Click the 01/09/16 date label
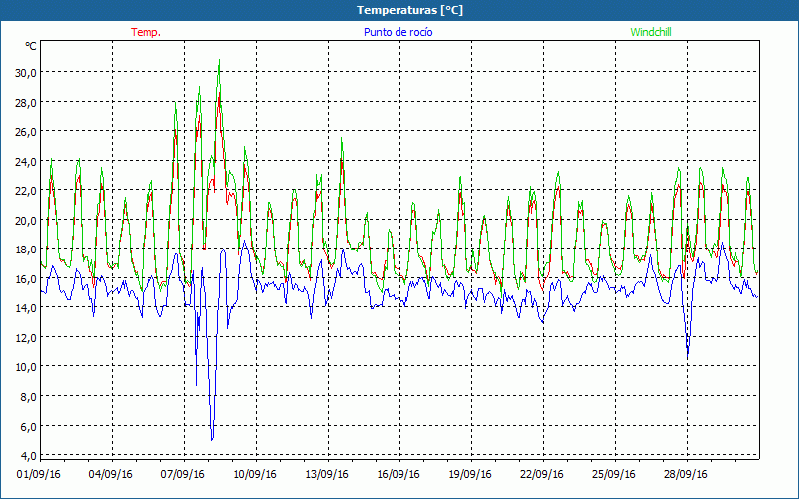 tap(39, 475)
